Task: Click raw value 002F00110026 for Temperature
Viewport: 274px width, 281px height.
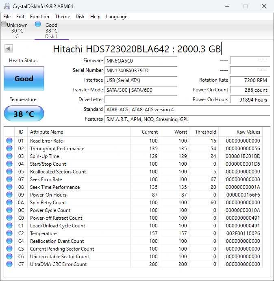Action: click(x=243, y=233)
